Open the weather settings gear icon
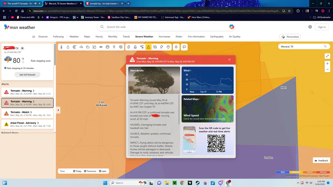This screenshot has width=333, height=187. coord(310,27)
